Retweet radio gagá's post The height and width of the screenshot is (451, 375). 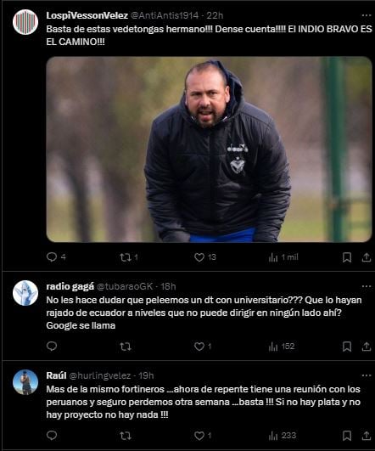click(126, 347)
